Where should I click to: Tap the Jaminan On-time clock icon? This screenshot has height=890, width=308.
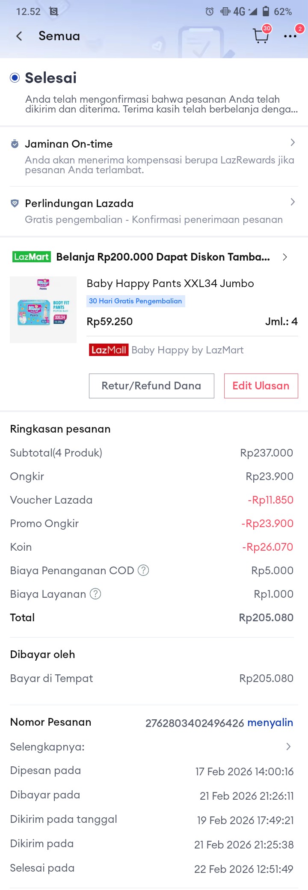(15, 144)
